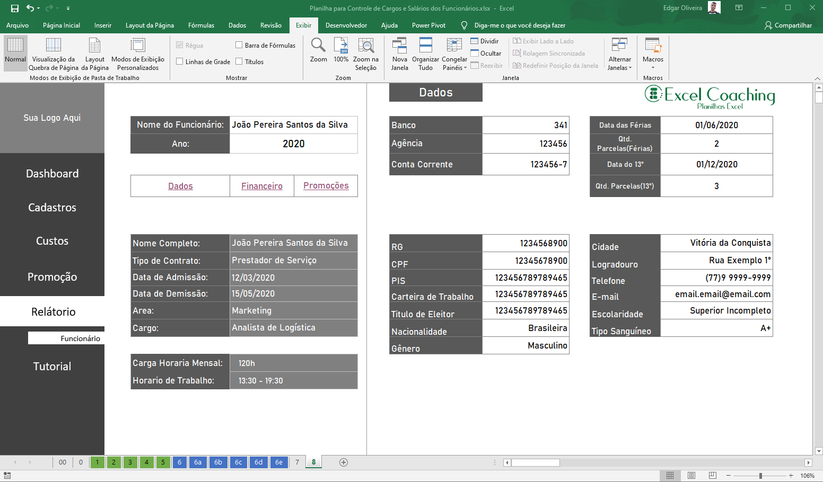Click the Zoom magnifier icon
823x482 pixels.
pyautogui.click(x=318, y=46)
